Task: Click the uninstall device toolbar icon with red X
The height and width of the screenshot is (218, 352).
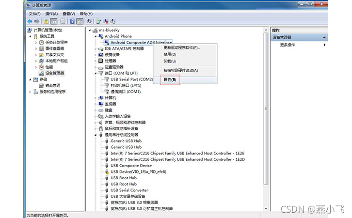Action: tap(106, 21)
